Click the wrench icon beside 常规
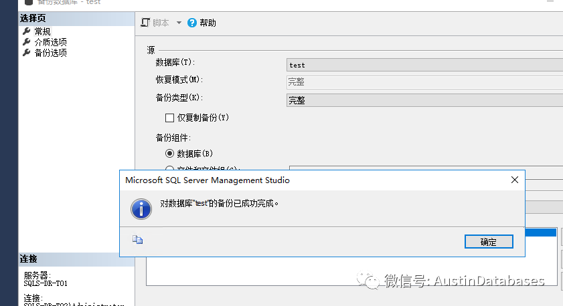This screenshot has height=306, width=563. tap(27, 31)
